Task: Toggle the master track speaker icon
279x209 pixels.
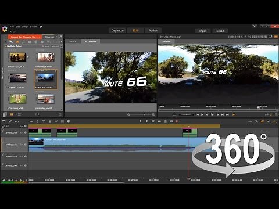Action: point(25,126)
